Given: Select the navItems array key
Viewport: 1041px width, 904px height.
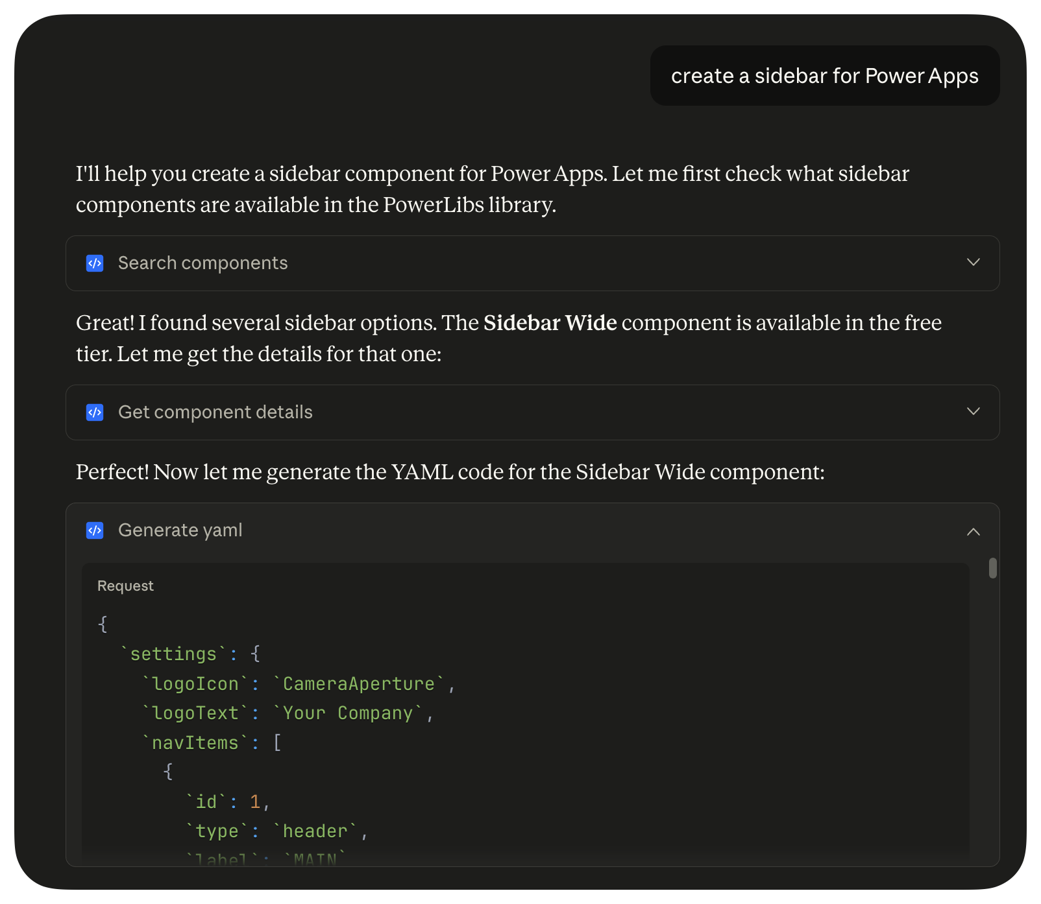Looking at the screenshot, I should point(195,743).
